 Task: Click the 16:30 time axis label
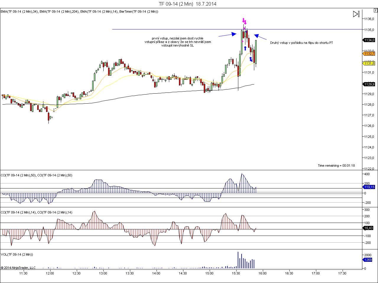click(289, 273)
